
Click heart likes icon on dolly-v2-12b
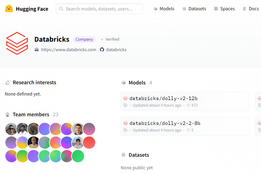[x=188, y=105]
